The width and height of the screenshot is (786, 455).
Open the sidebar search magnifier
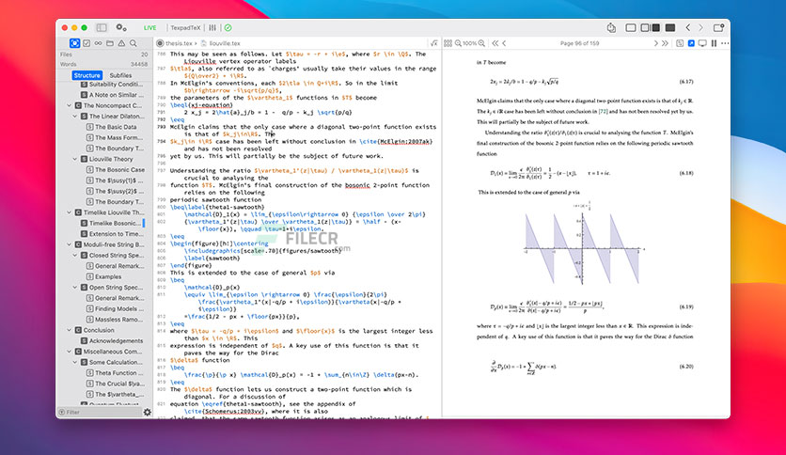click(x=134, y=43)
